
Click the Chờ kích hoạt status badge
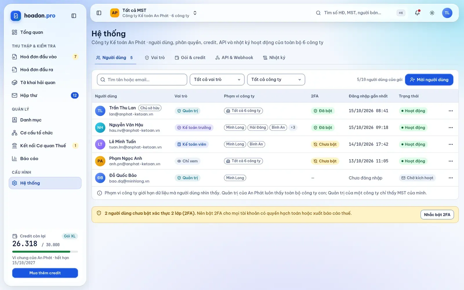click(417, 178)
